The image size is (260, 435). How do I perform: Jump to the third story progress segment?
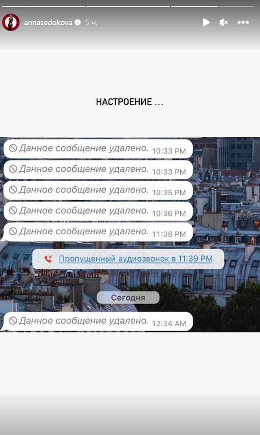(x=212, y=6)
